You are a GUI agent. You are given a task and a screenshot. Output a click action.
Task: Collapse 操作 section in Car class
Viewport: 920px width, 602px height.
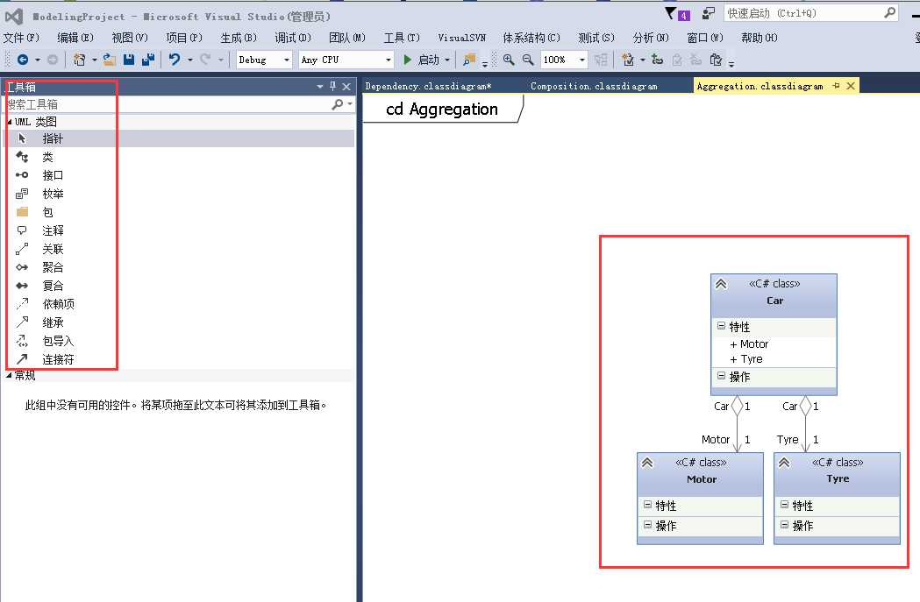[721, 376]
